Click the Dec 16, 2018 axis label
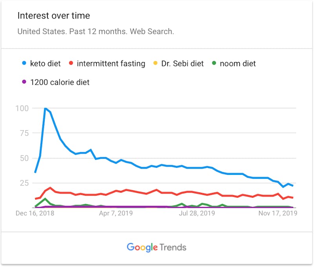314x267 pixels. pyautogui.click(x=35, y=213)
